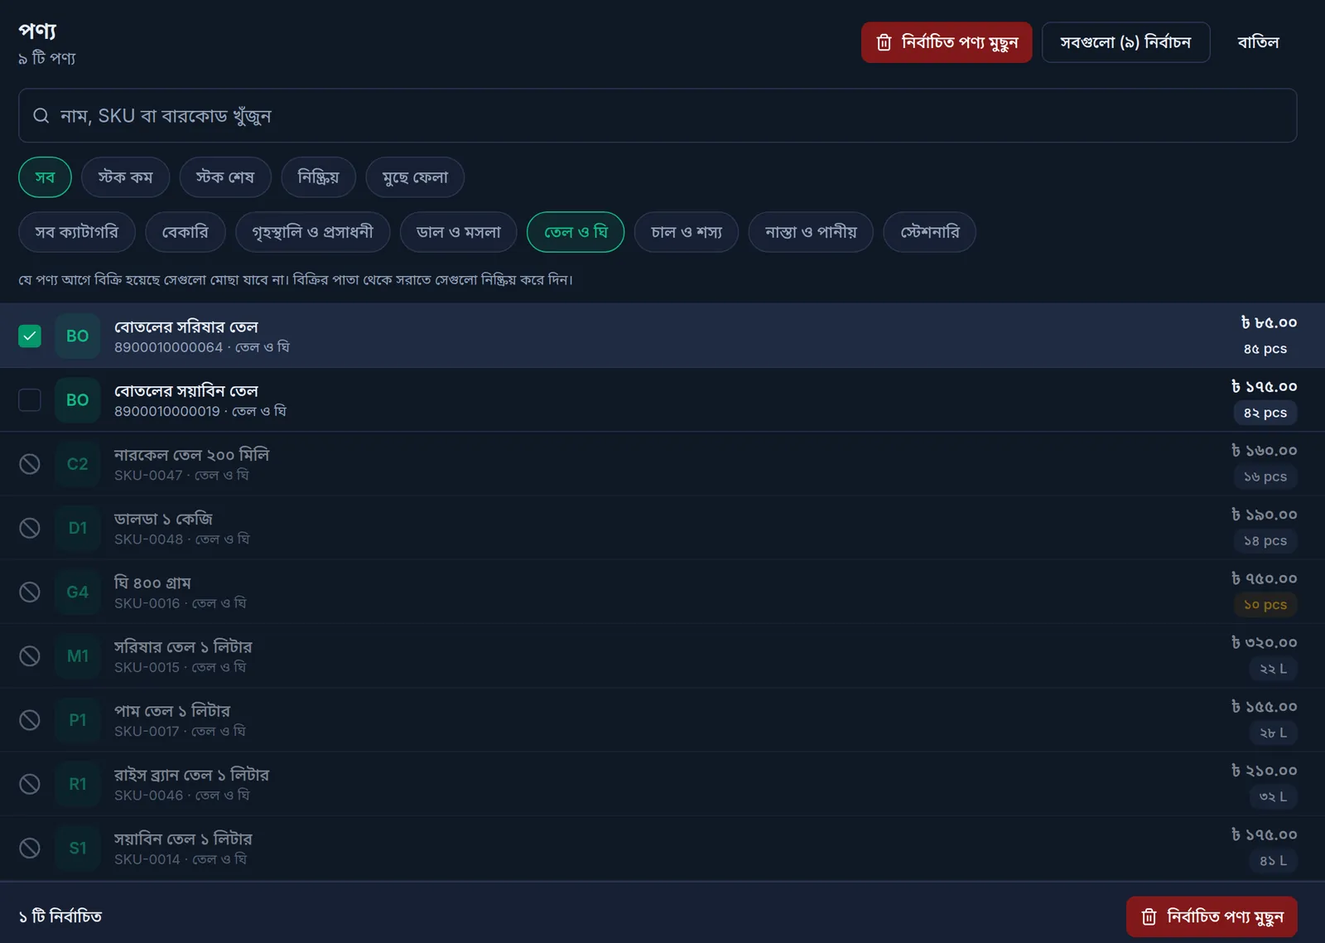1325x943 pixels.
Task: Click the name, SKU or barcode search field
Action: [x=658, y=116]
